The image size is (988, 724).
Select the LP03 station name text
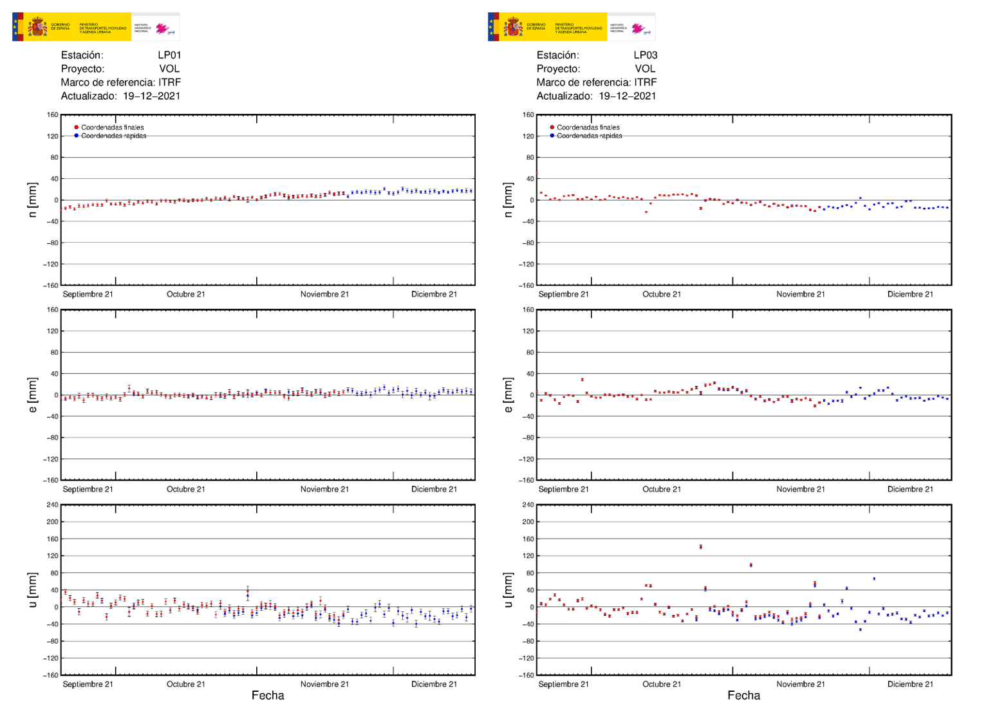point(645,55)
